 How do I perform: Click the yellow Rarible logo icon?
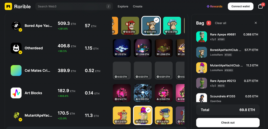(8, 7)
